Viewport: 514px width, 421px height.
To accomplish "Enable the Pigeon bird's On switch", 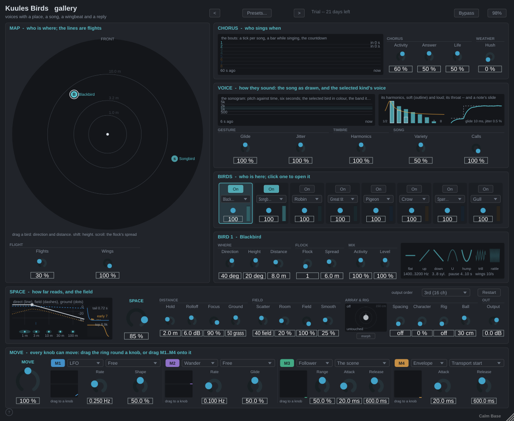I will click(378, 189).
